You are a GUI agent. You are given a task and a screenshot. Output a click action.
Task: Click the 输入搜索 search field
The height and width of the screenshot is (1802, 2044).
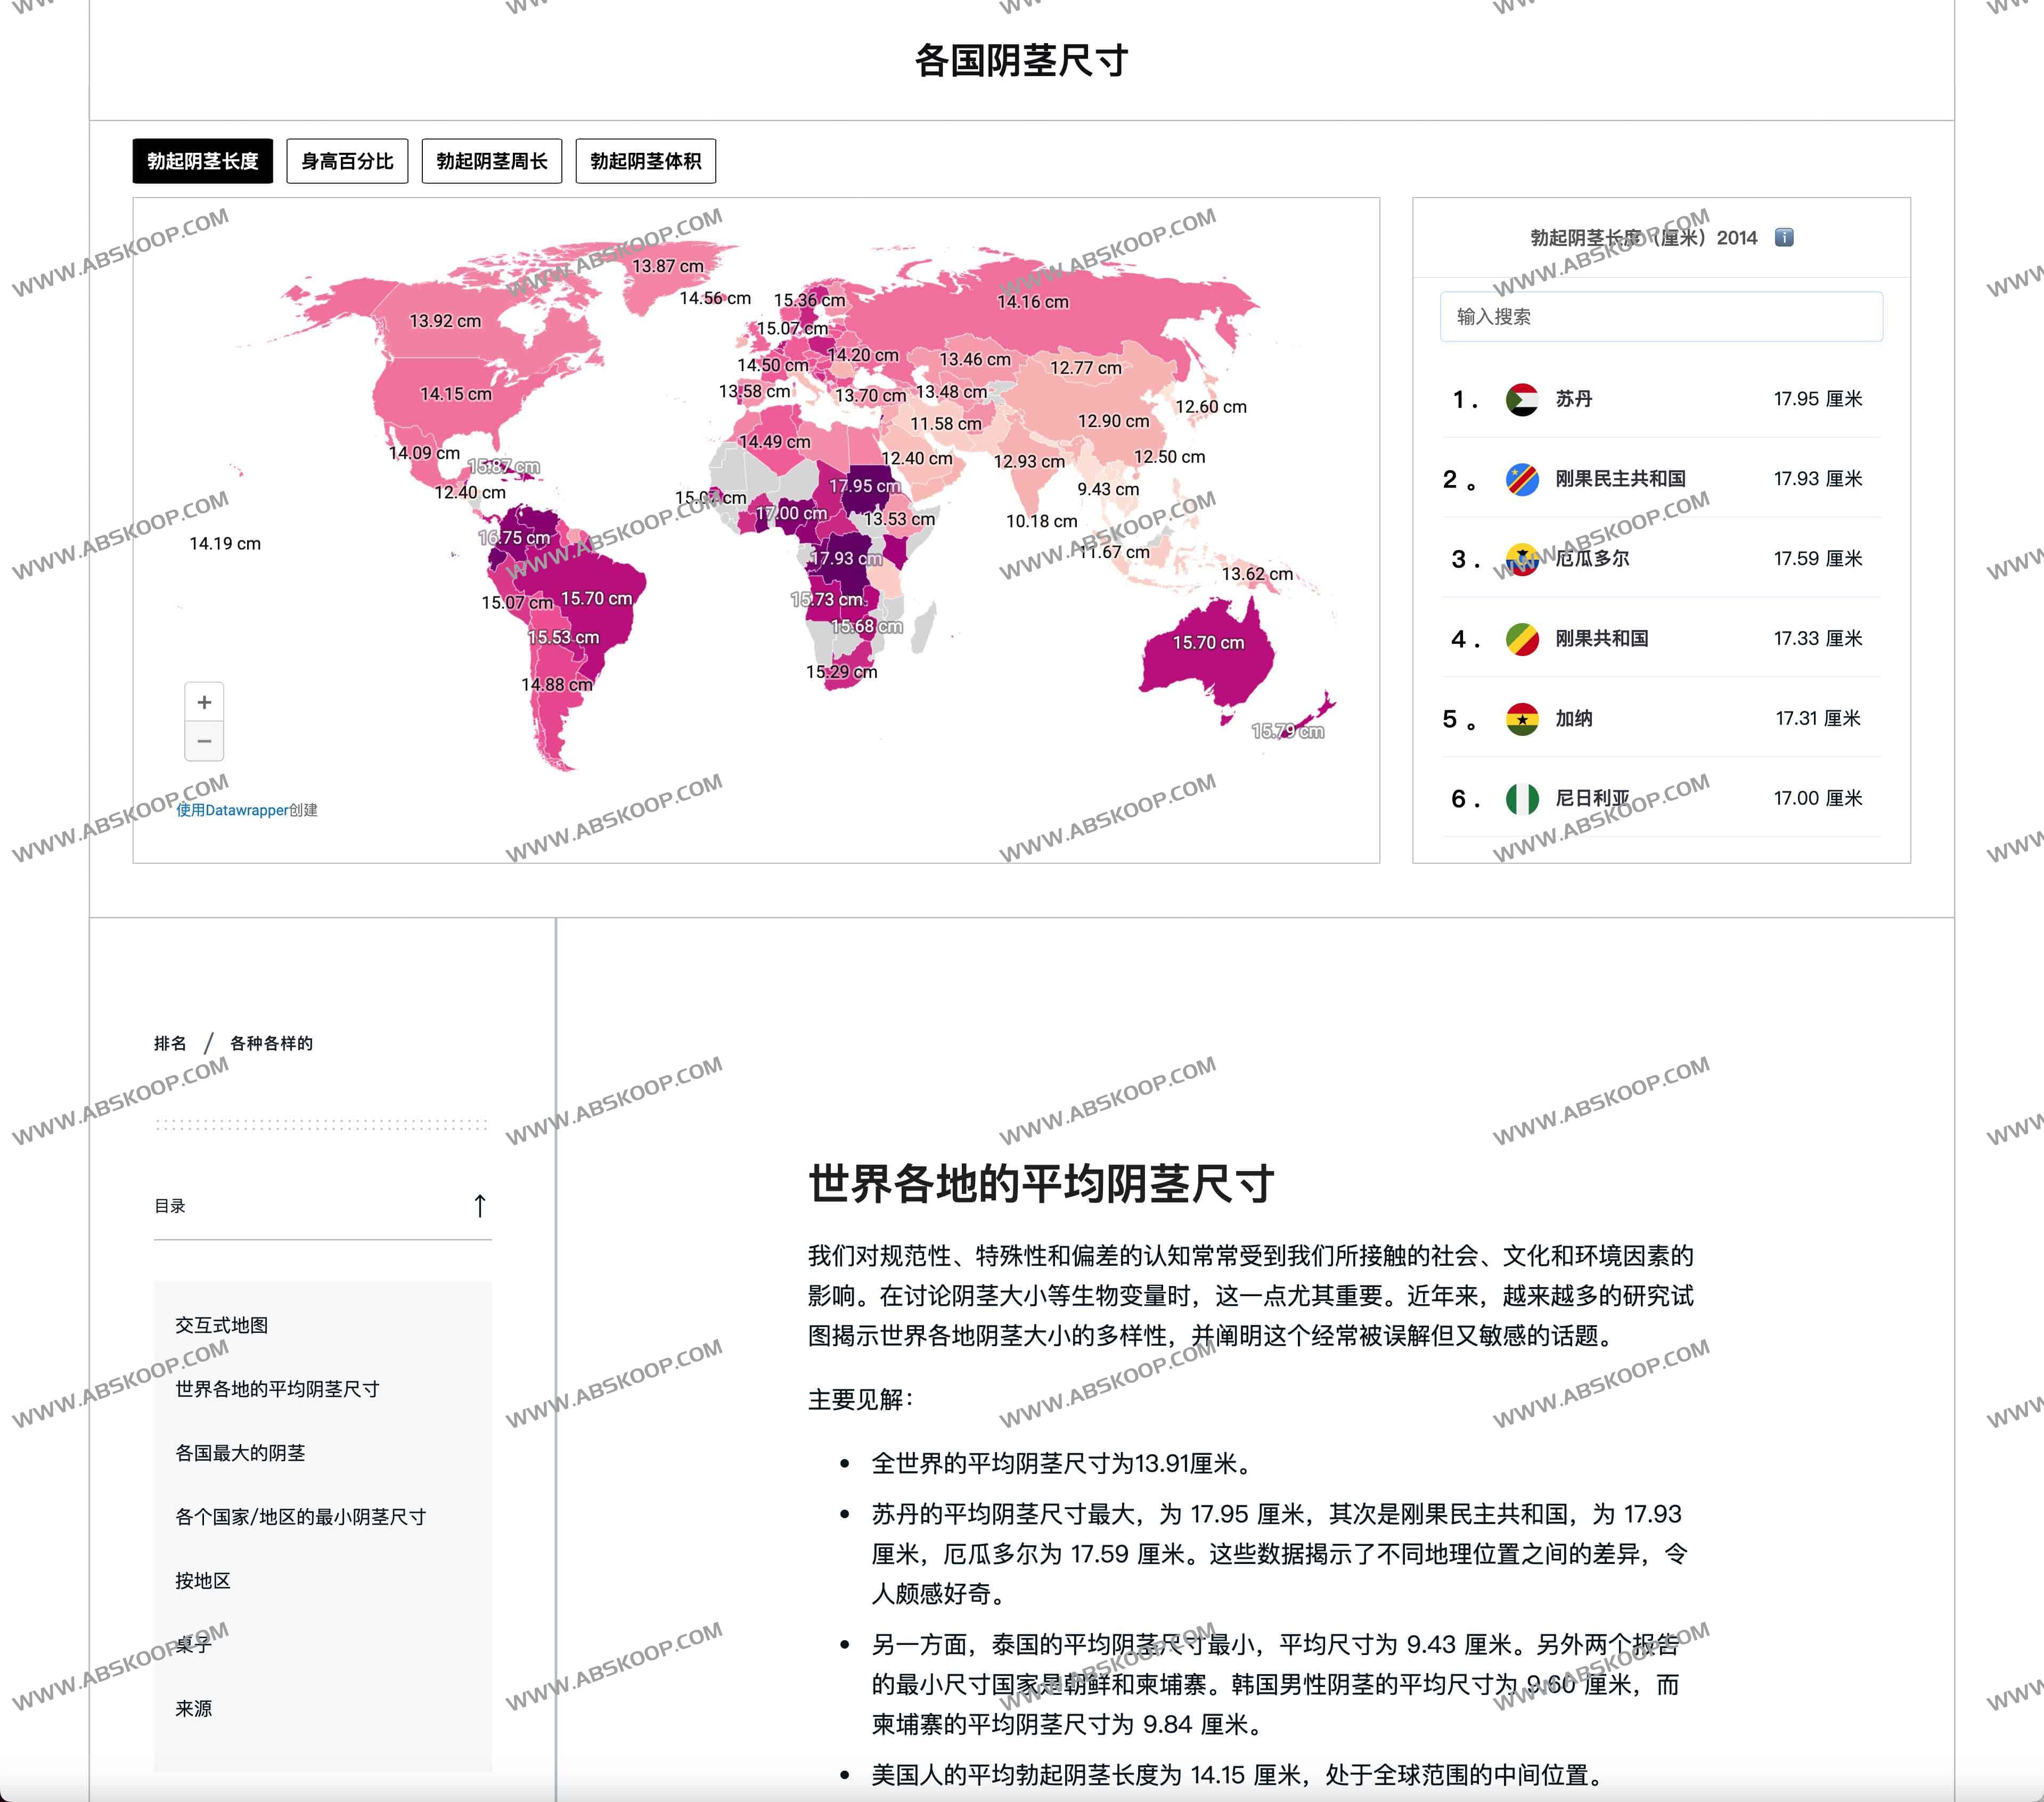pos(1660,317)
